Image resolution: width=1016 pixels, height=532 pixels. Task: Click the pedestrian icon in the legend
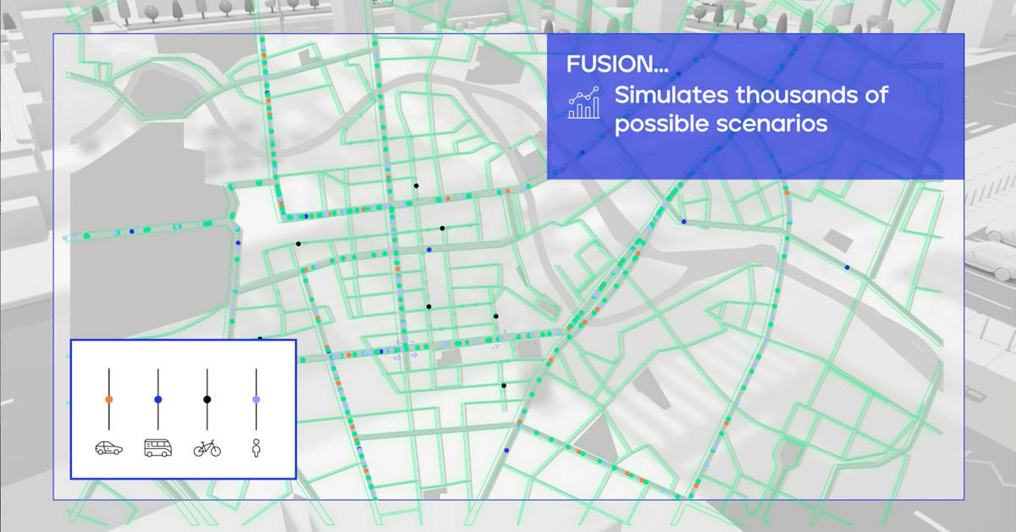[x=256, y=448]
